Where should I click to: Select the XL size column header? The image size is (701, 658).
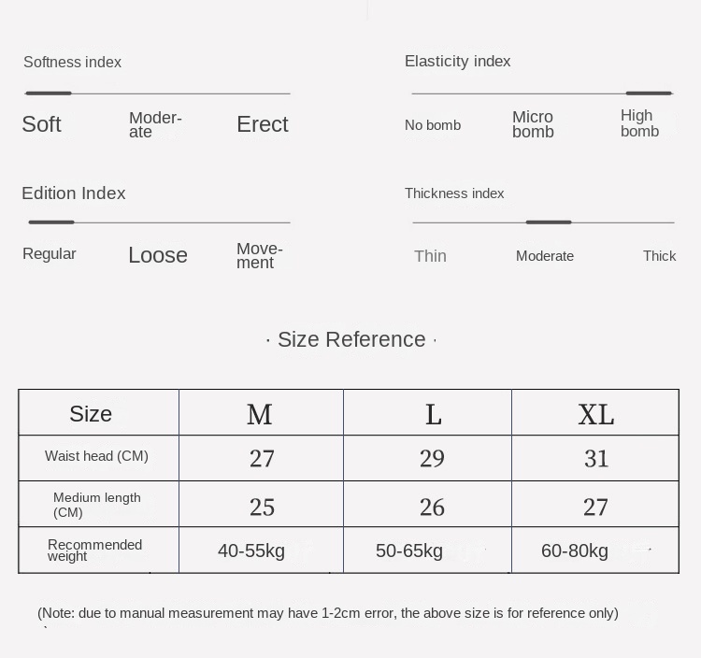pyautogui.click(x=595, y=414)
